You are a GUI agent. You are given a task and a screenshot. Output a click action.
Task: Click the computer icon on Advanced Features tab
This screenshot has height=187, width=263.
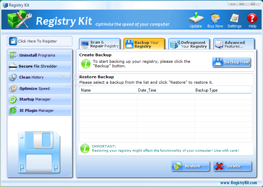pyautogui.click(x=219, y=44)
